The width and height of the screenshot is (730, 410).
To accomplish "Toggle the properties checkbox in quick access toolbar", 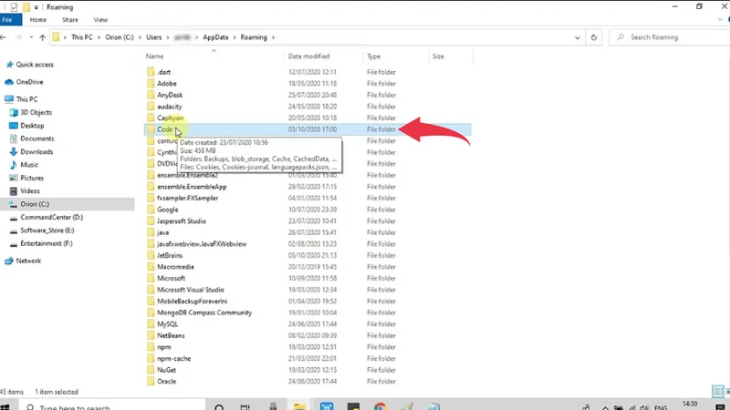I will click(14, 6).
